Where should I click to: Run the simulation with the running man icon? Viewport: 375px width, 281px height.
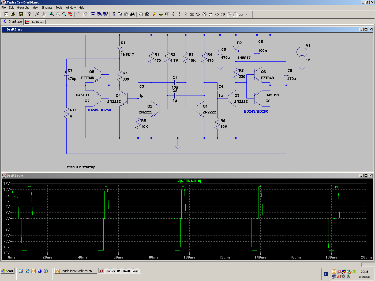37,14
